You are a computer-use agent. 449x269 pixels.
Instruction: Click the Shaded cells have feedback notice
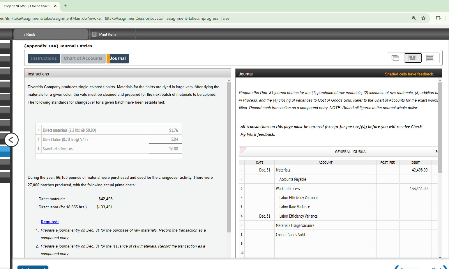409,74
